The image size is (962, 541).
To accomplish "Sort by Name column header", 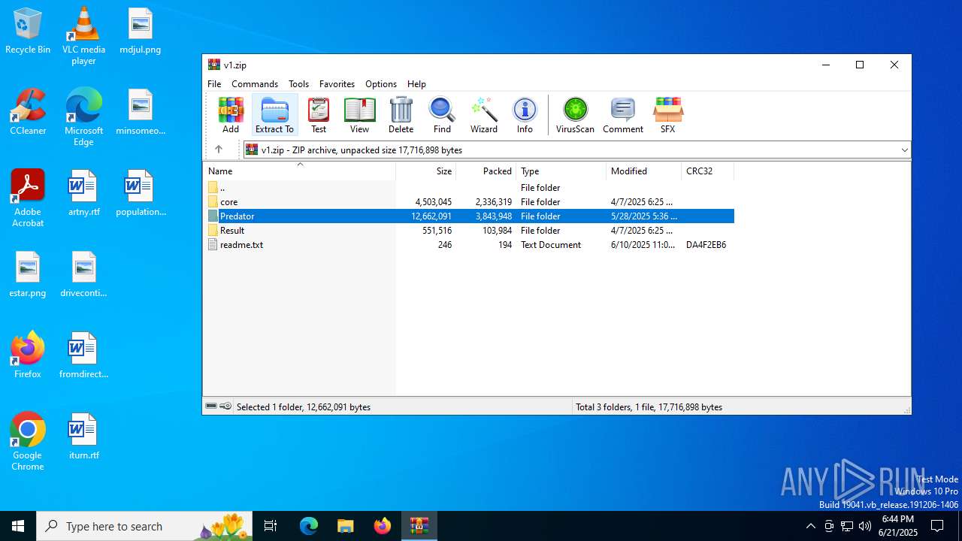I will coord(299,171).
